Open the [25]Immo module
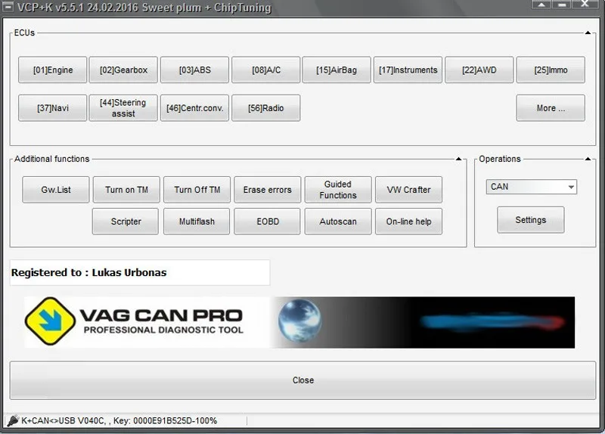The height and width of the screenshot is (434, 605). (551, 70)
